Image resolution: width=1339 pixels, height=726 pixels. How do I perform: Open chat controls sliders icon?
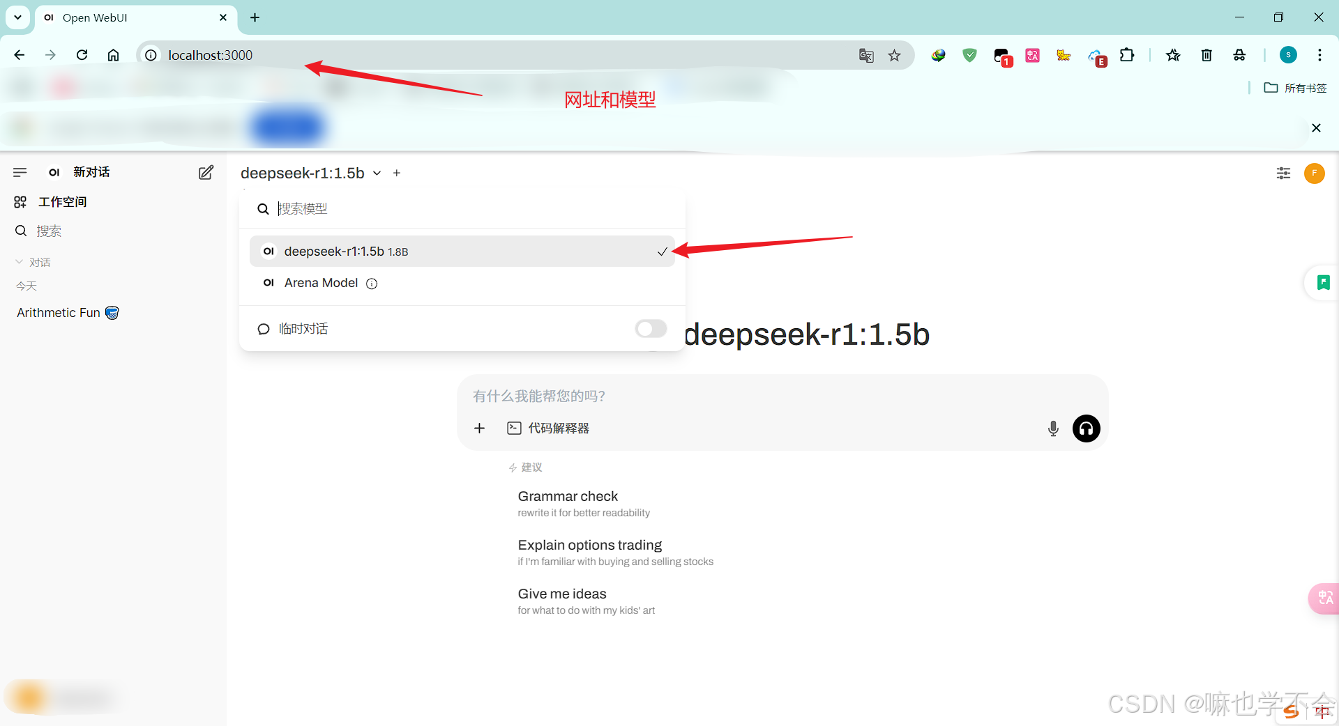point(1283,173)
